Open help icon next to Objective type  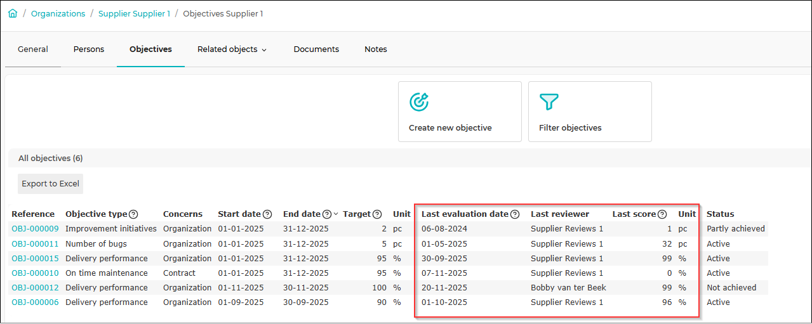[x=133, y=214]
